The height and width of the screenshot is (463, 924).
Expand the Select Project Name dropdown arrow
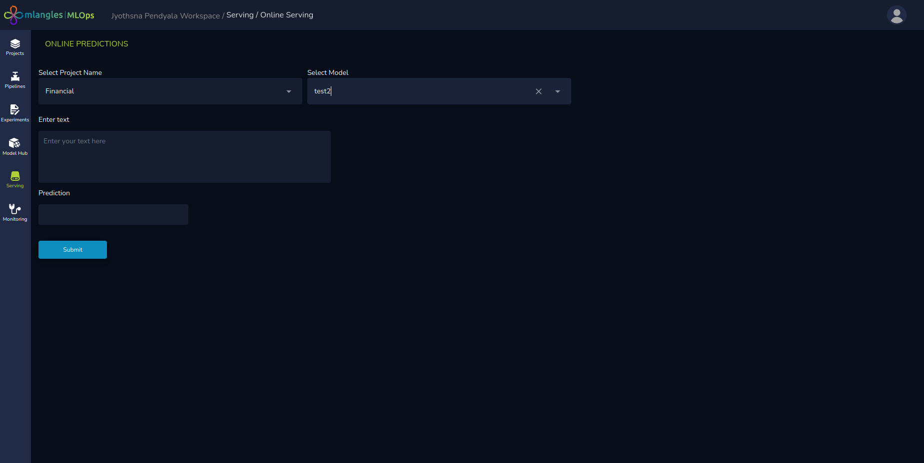pyautogui.click(x=289, y=91)
